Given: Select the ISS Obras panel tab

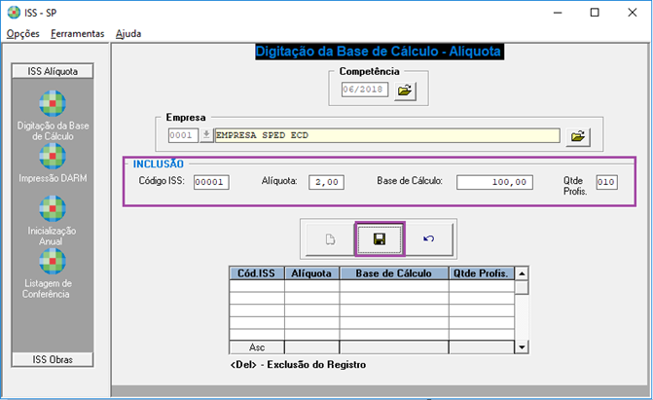Looking at the screenshot, I should click(x=53, y=359).
